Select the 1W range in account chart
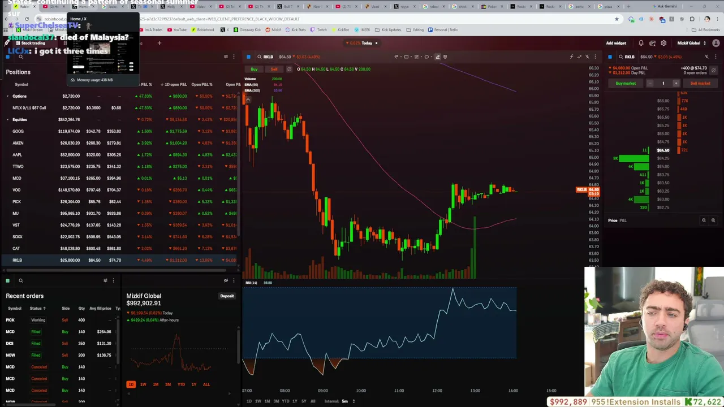This screenshot has width=724, height=407. 143,384
